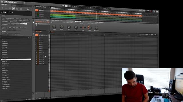The width and height of the screenshot is (183, 102).
Task: Toggle the Synth Pad type tag
Action: click(x=12, y=25)
